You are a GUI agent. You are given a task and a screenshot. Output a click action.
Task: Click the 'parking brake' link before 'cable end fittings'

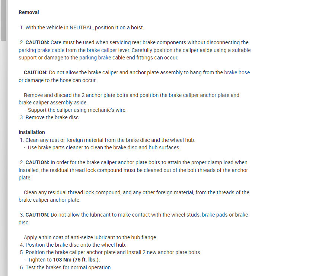click(x=95, y=58)
